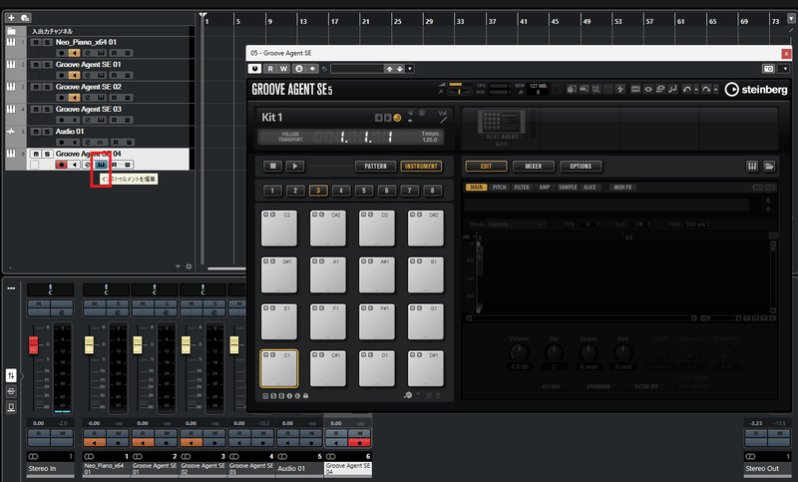Open Edit Channel Settings on Stereo In mixer strip

point(62,312)
